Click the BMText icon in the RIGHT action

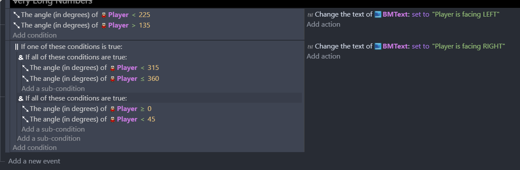[x=378, y=46]
